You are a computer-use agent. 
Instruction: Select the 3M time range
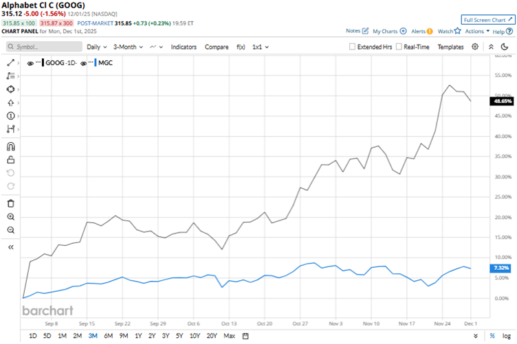(93, 336)
